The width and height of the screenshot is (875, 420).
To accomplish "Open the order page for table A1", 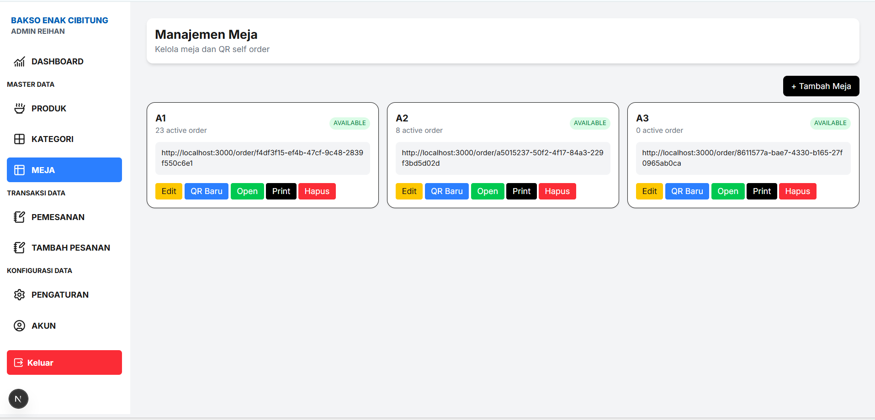I will [x=247, y=191].
